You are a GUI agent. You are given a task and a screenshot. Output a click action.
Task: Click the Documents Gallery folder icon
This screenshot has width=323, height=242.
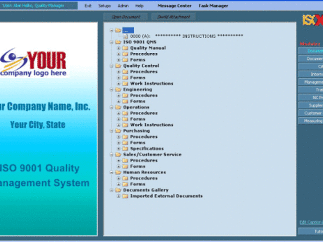pos(118,190)
